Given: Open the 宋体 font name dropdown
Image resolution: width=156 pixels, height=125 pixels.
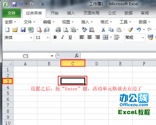Looking at the screenshot, I should pyautogui.click(x=31, y=38).
